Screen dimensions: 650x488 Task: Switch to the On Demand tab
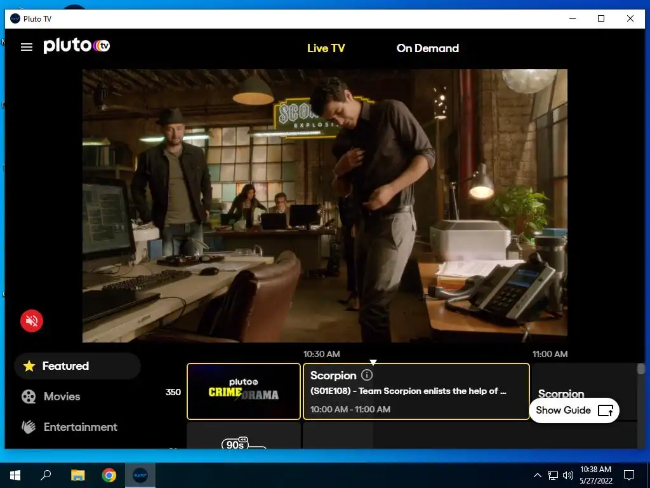427,48
